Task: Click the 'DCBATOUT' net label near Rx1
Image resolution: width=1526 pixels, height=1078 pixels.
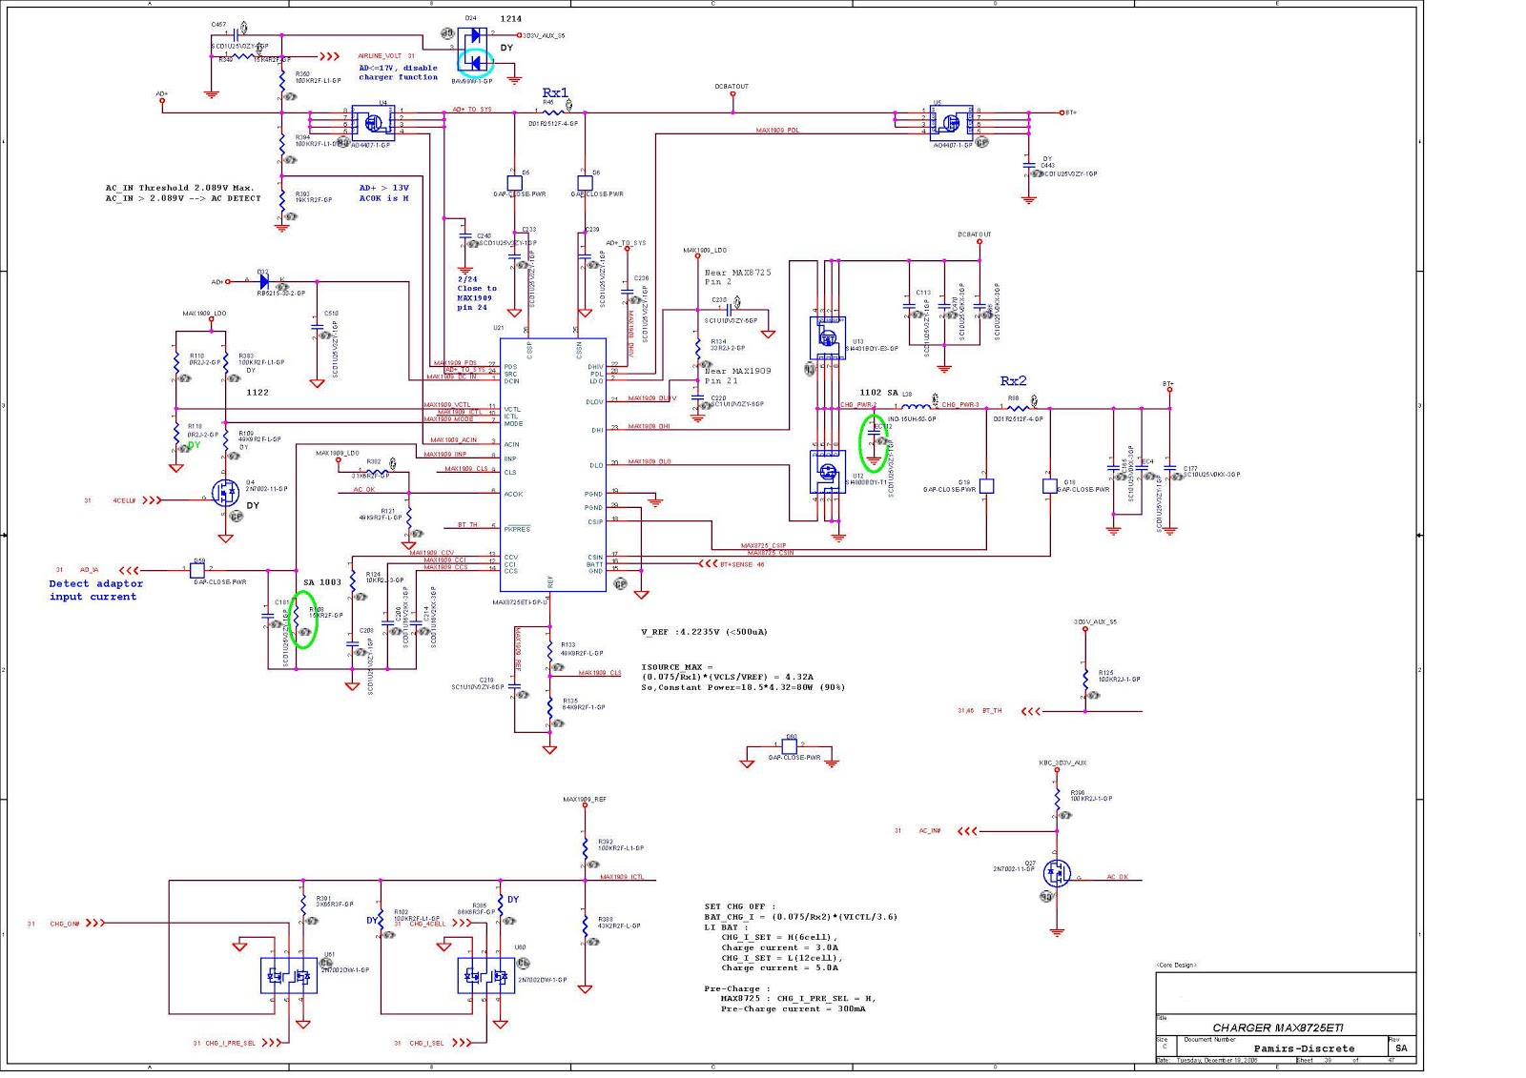Action: tap(732, 87)
